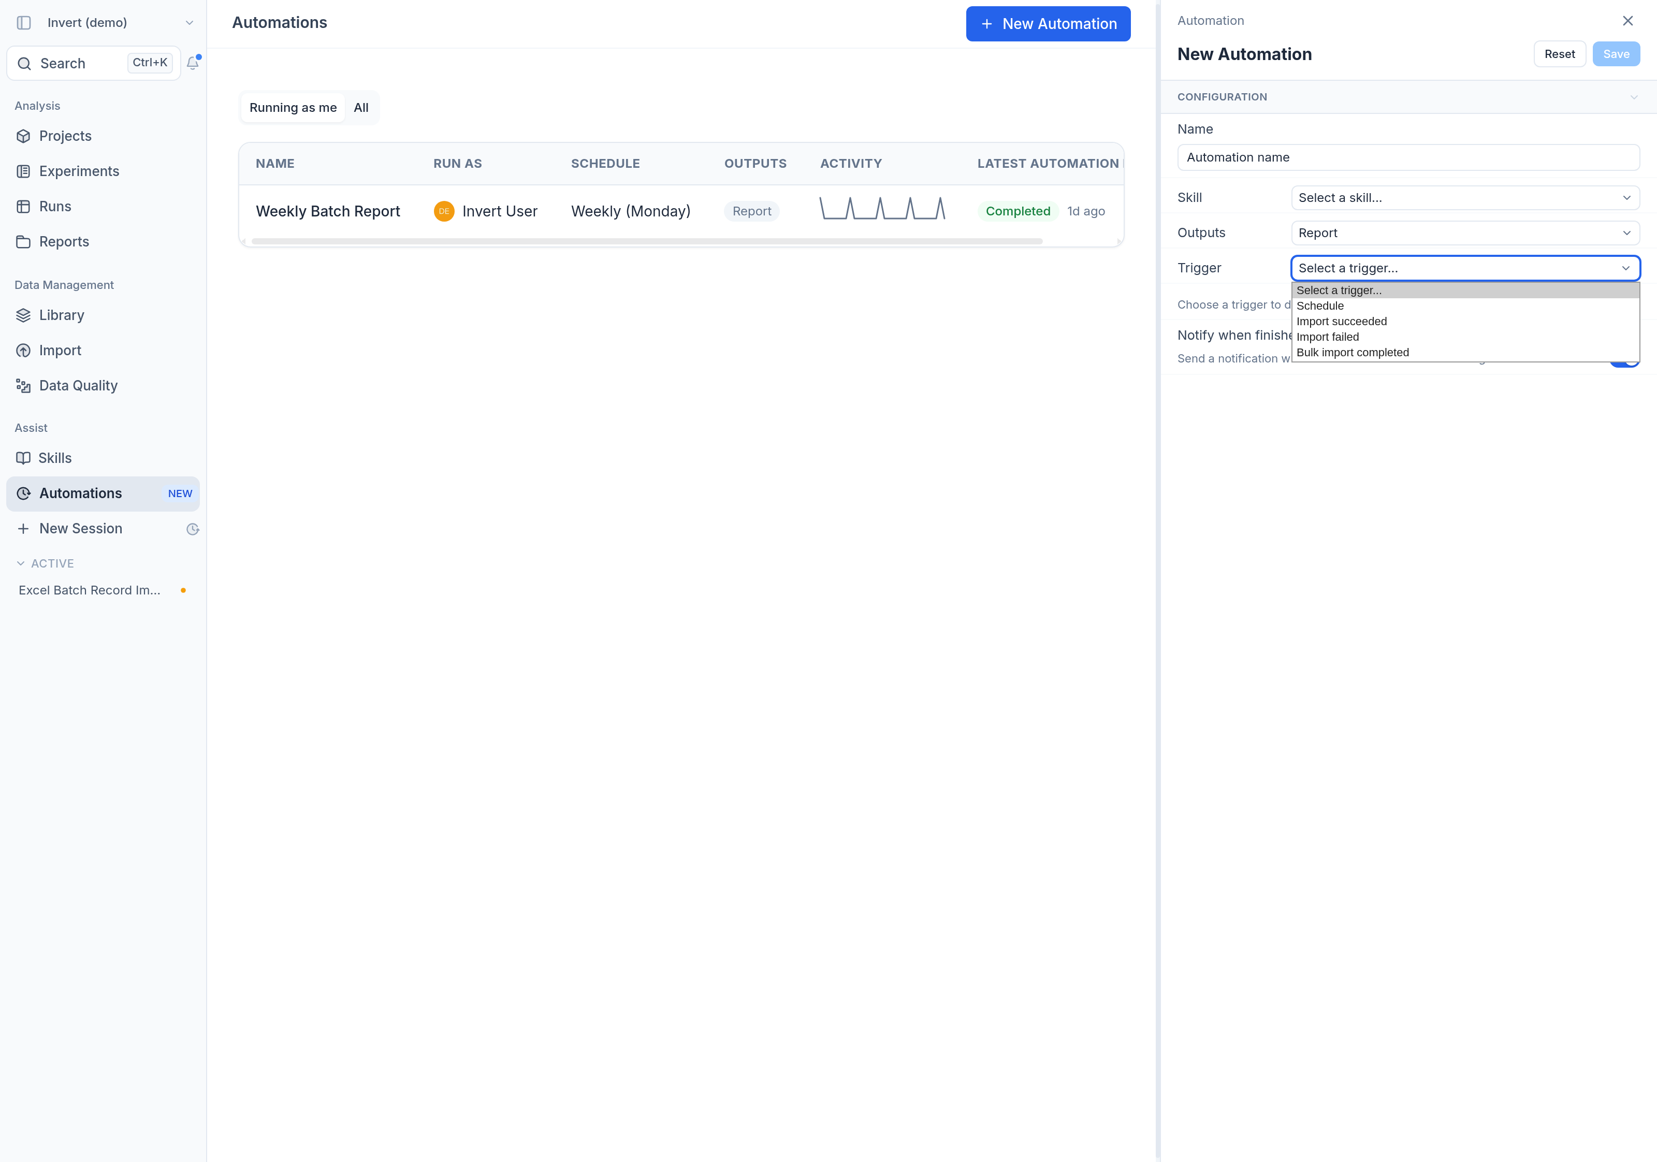
Task: Click the table horizontal scrollbar
Action: point(647,241)
